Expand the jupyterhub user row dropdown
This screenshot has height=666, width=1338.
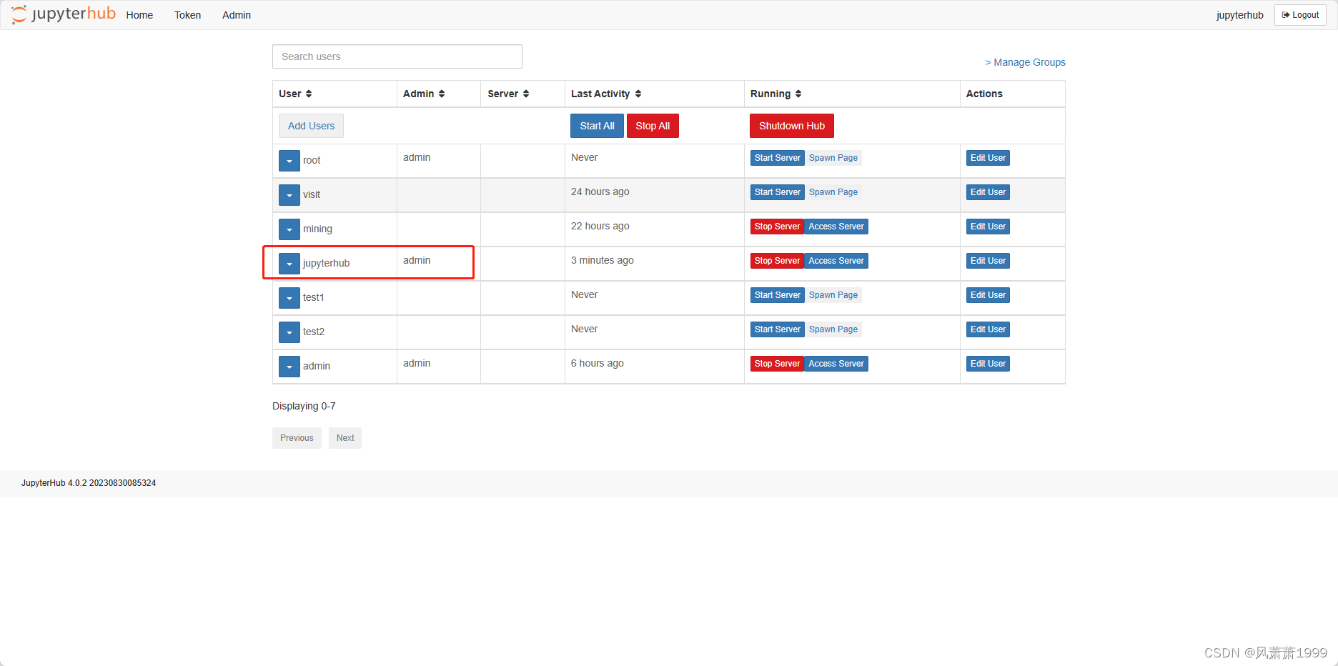[x=289, y=264]
